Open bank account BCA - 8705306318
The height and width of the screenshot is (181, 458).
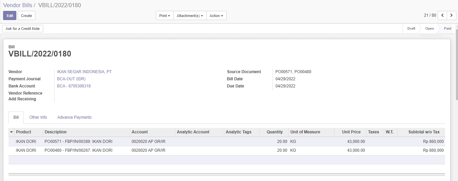point(74,86)
